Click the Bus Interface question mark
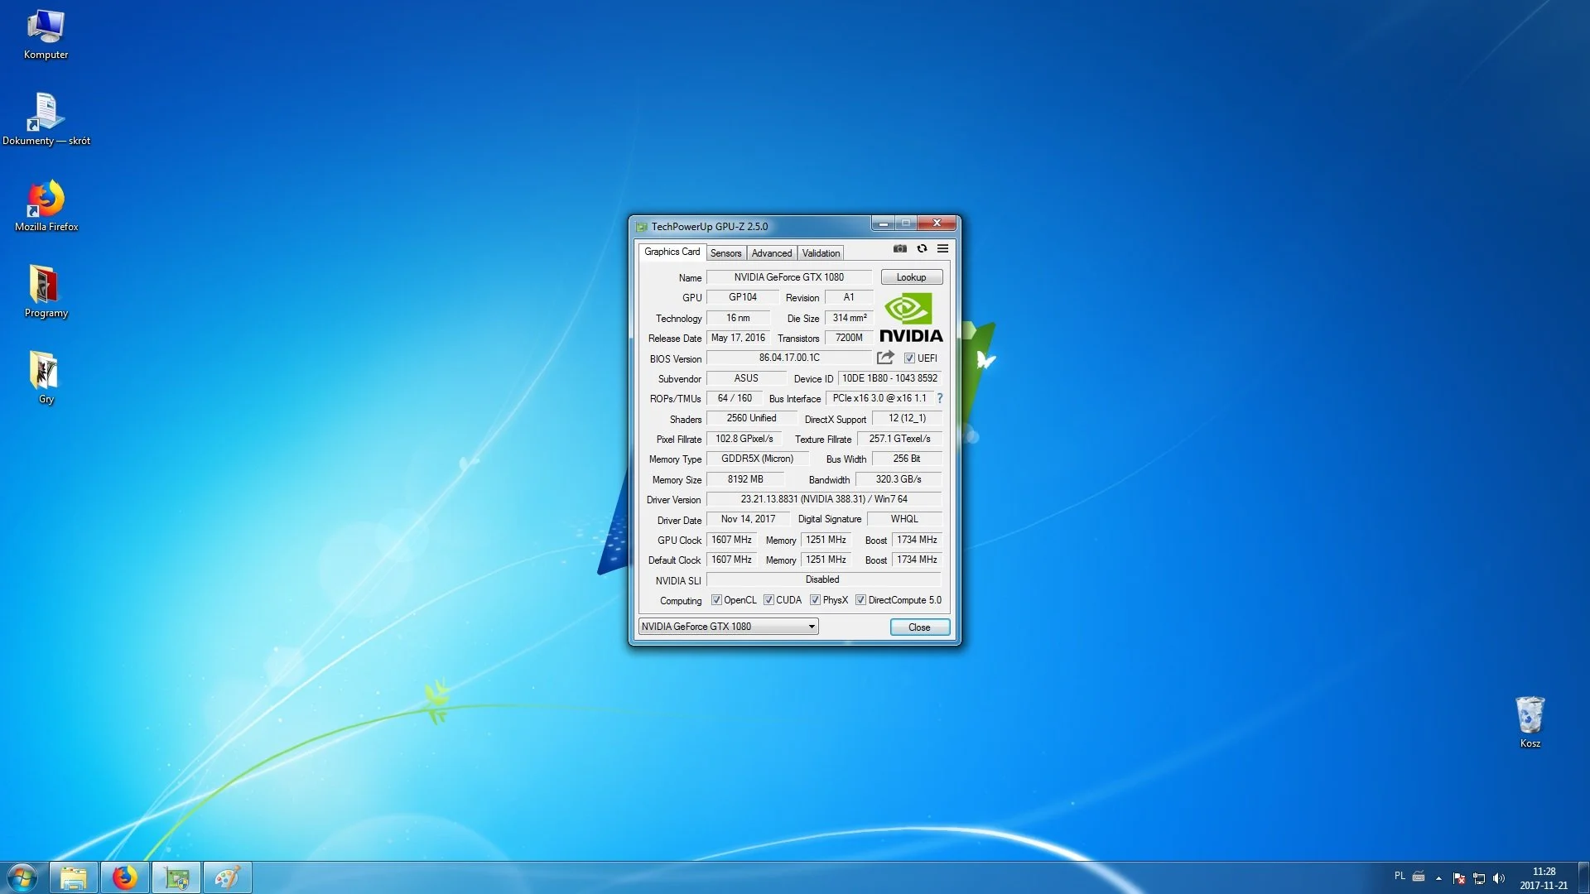The height and width of the screenshot is (894, 1590). (x=940, y=398)
